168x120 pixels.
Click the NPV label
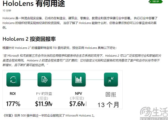[78, 94]
